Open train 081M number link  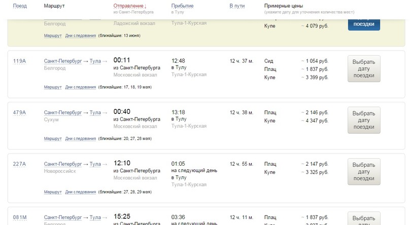(x=19, y=217)
